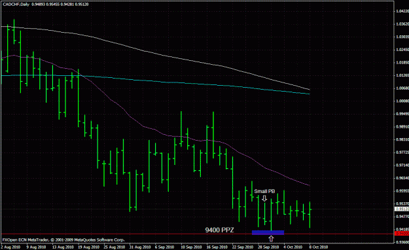Click the 0.9714 price scale label
Image resolution: width=409 pixels, height=250 pixels.
click(x=402, y=165)
